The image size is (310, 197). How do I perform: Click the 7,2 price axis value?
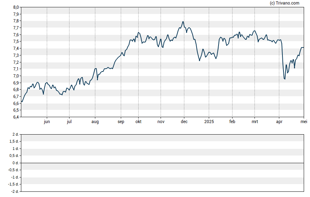point(16,62)
